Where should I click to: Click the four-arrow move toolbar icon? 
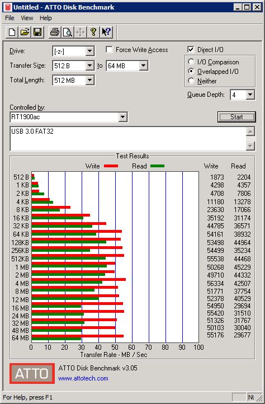81,32
